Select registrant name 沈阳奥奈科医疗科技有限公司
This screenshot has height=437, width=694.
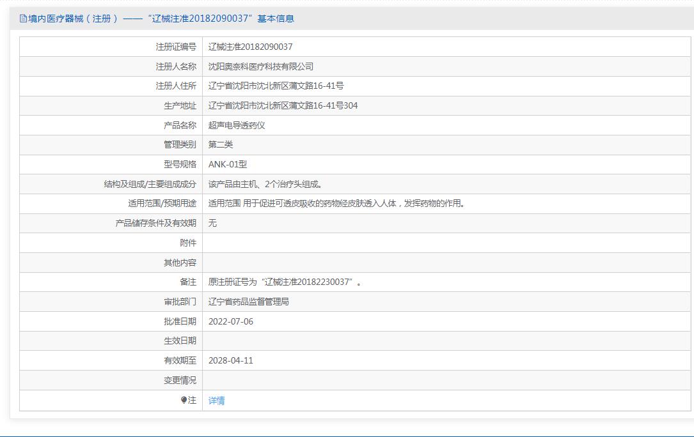(x=261, y=66)
